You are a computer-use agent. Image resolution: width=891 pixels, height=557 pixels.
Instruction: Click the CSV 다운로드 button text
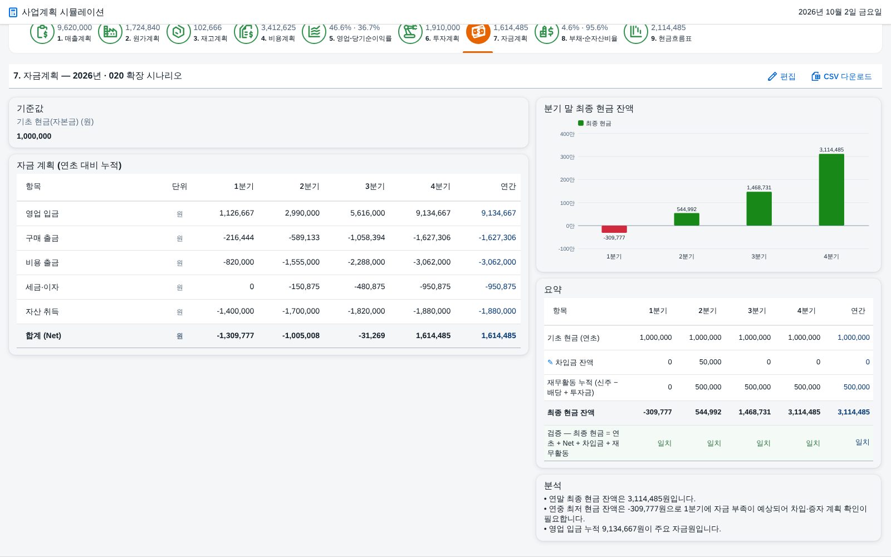[x=848, y=76]
